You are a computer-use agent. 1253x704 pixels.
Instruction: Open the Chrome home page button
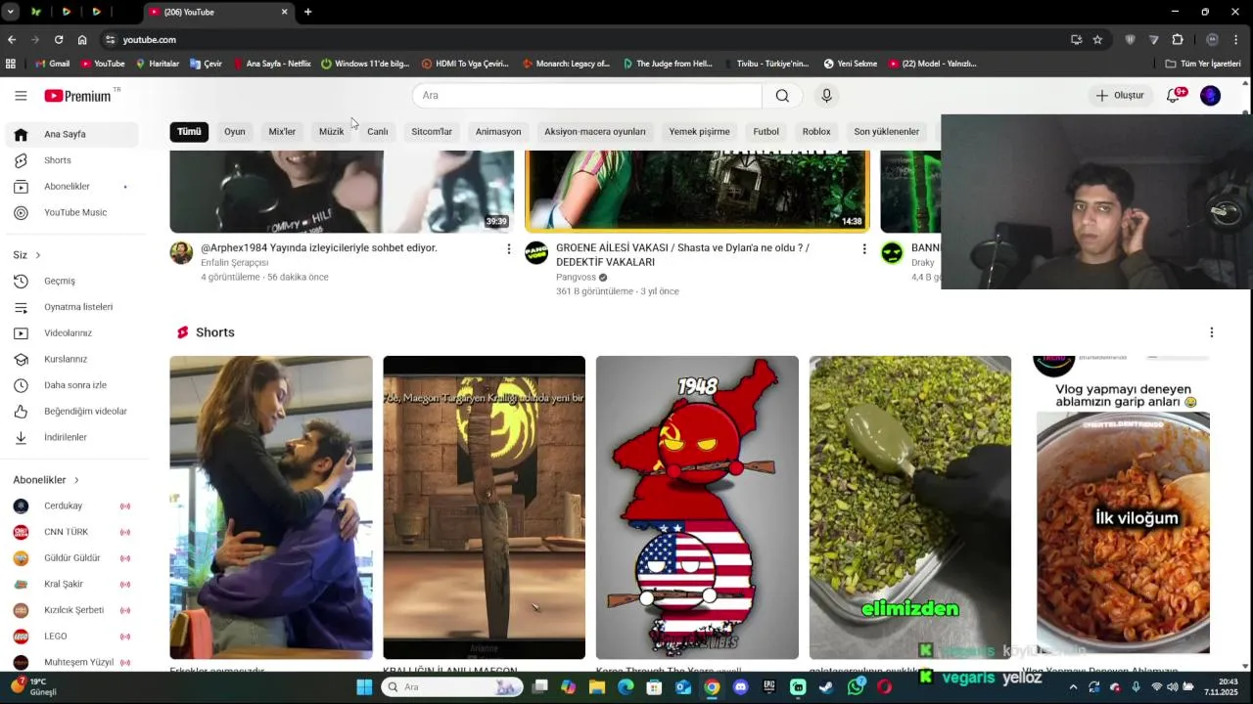(82, 39)
